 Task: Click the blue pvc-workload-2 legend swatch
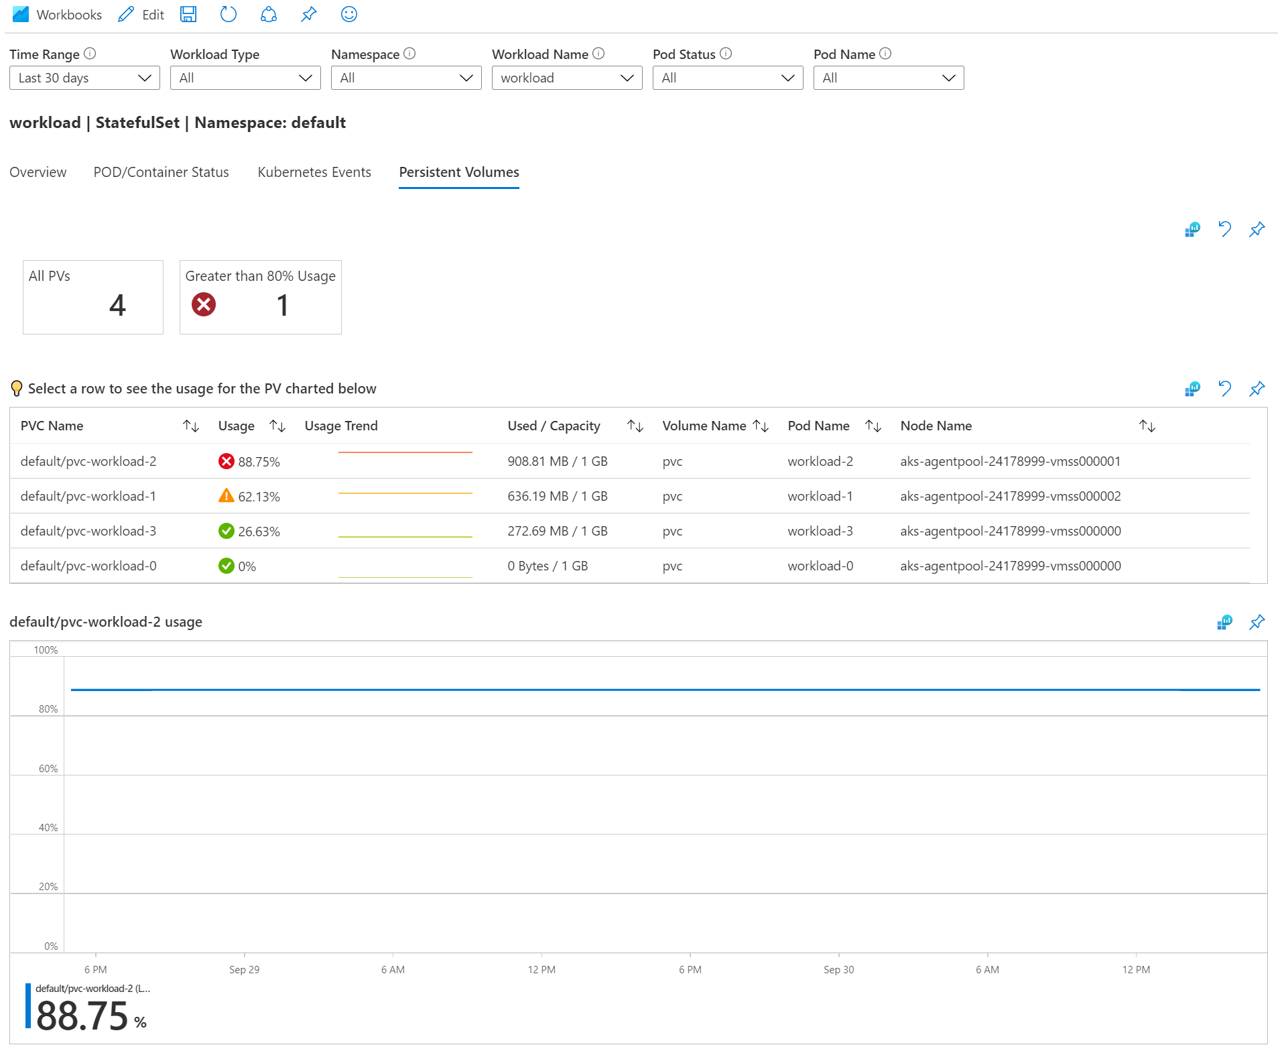coord(28,1005)
